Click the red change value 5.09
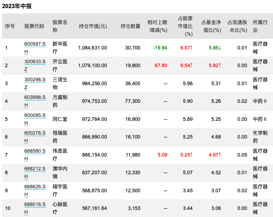This screenshot has height=217, width=273. (162, 155)
